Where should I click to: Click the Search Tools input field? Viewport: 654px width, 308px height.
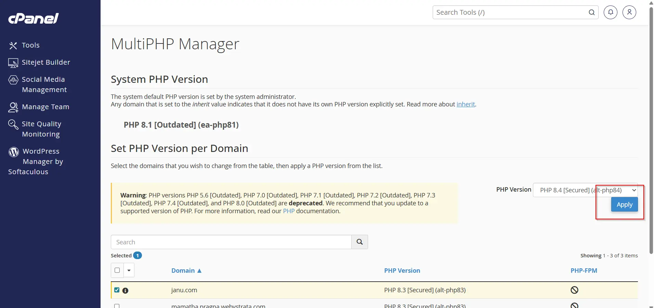coord(510,12)
